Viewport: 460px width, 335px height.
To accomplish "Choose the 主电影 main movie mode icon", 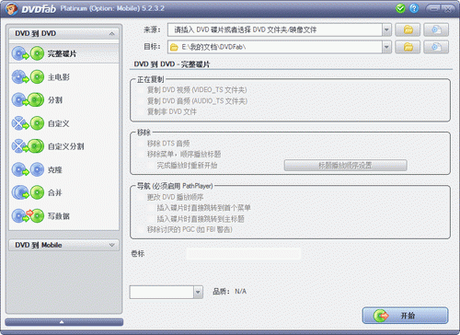I will point(28,76).
